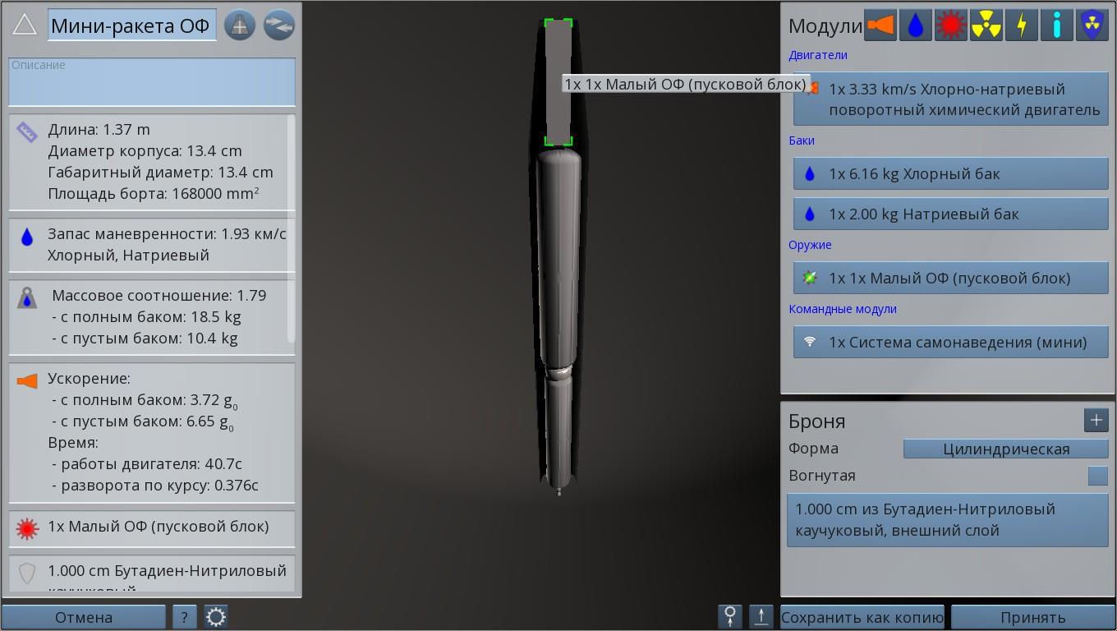1117x631 pixels.
Task: Click the Броня panel title
Action: click(x=816, y=421)
